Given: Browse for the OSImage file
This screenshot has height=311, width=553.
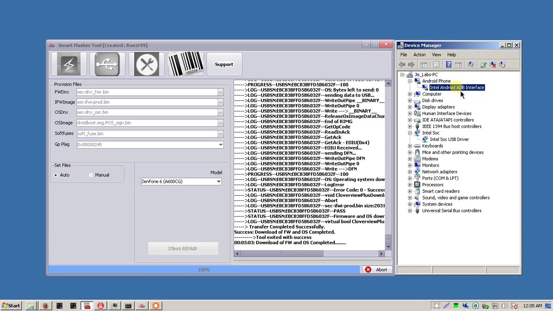Looking at the screenshot, I should pyautogui.click(x=220, y=123).
